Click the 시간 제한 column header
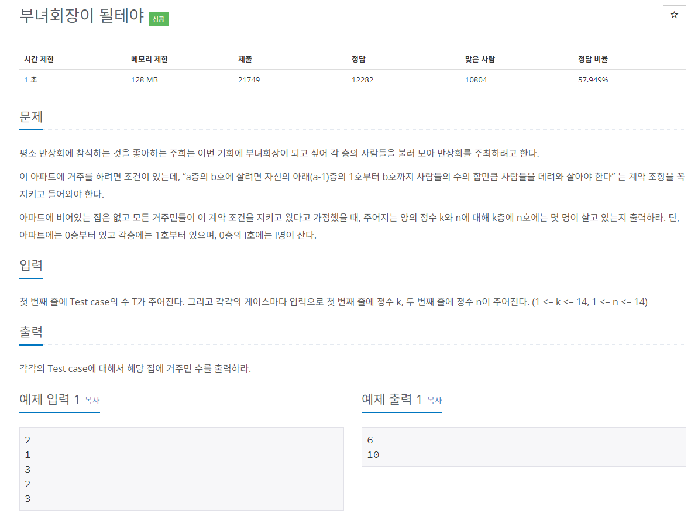This screenshot has height=517, width=698. click(39, 59)
